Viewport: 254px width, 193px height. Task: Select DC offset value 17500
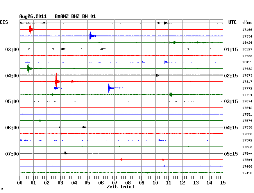[x=247, y=154]
